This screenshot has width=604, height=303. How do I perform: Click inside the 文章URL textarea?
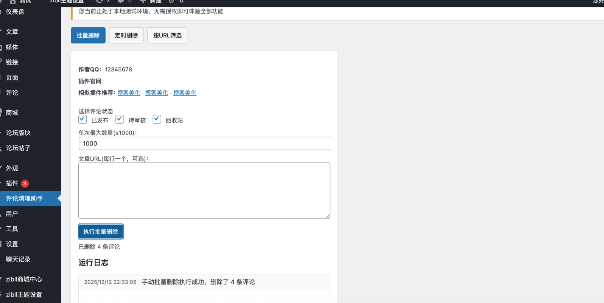coord(204,190)
